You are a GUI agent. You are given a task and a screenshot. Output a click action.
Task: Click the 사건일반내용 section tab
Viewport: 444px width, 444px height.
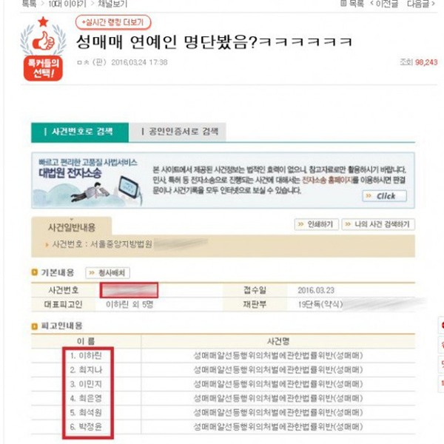[71, 227]
